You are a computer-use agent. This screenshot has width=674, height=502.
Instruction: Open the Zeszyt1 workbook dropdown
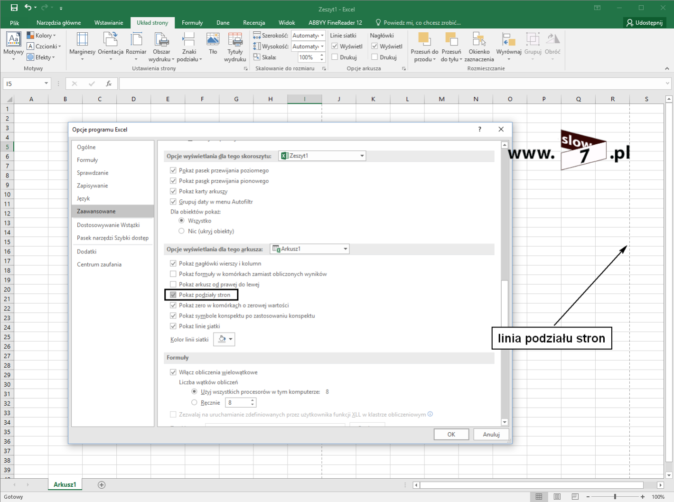pyautogui.click(x=322, y=156)
